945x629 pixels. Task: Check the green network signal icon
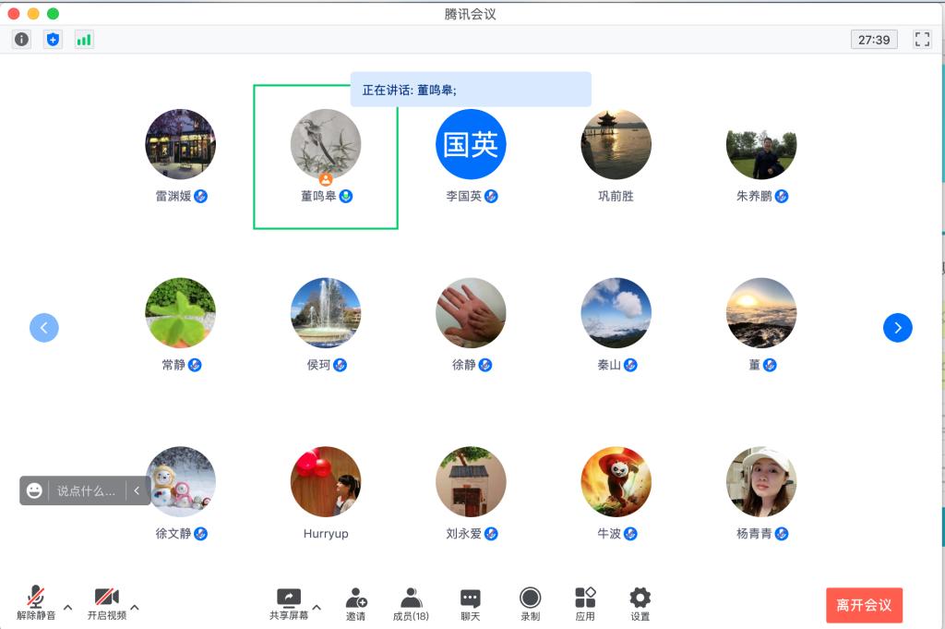point(84,40)
